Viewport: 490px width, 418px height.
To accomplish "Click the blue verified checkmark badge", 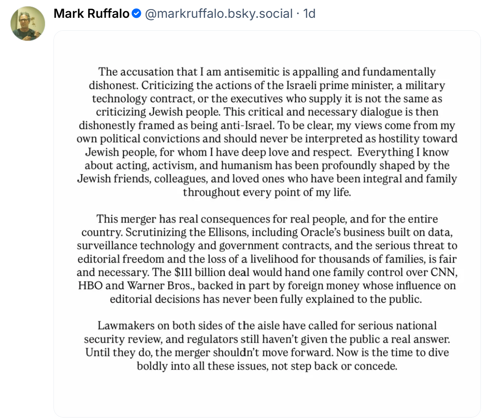I will coord(136,13).
